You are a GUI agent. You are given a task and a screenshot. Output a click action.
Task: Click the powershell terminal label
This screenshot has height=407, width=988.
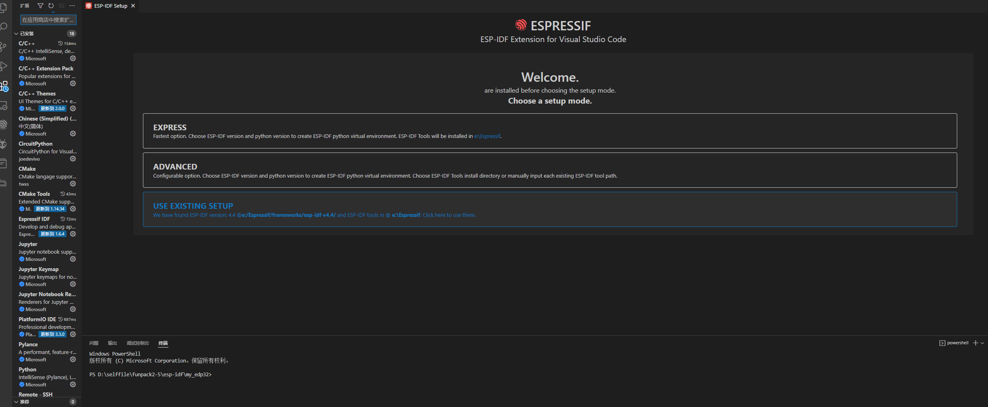(957, 343)
